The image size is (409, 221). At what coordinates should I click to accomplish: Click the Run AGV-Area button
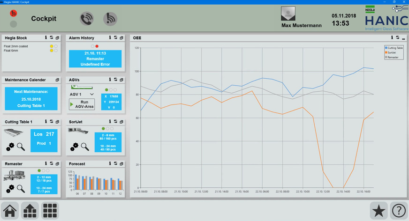pos(82,104)
